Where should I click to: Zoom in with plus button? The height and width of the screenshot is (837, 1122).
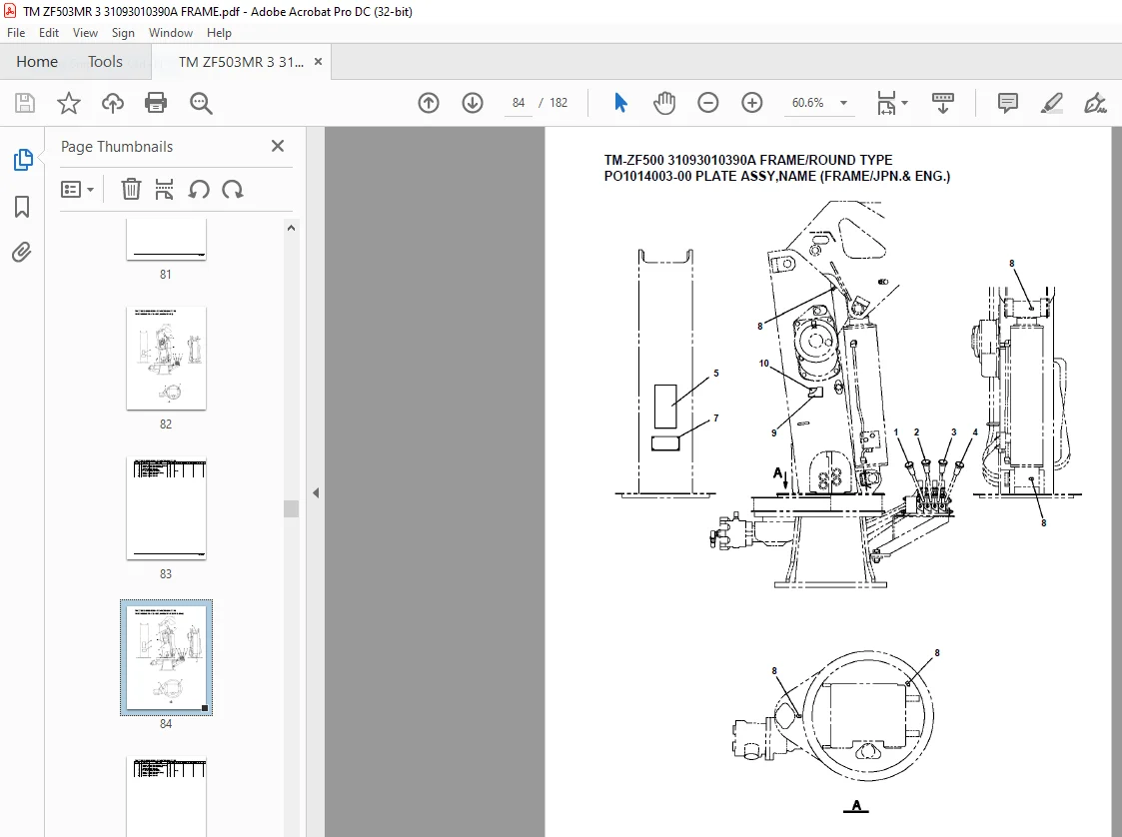[x=752, y=103]
